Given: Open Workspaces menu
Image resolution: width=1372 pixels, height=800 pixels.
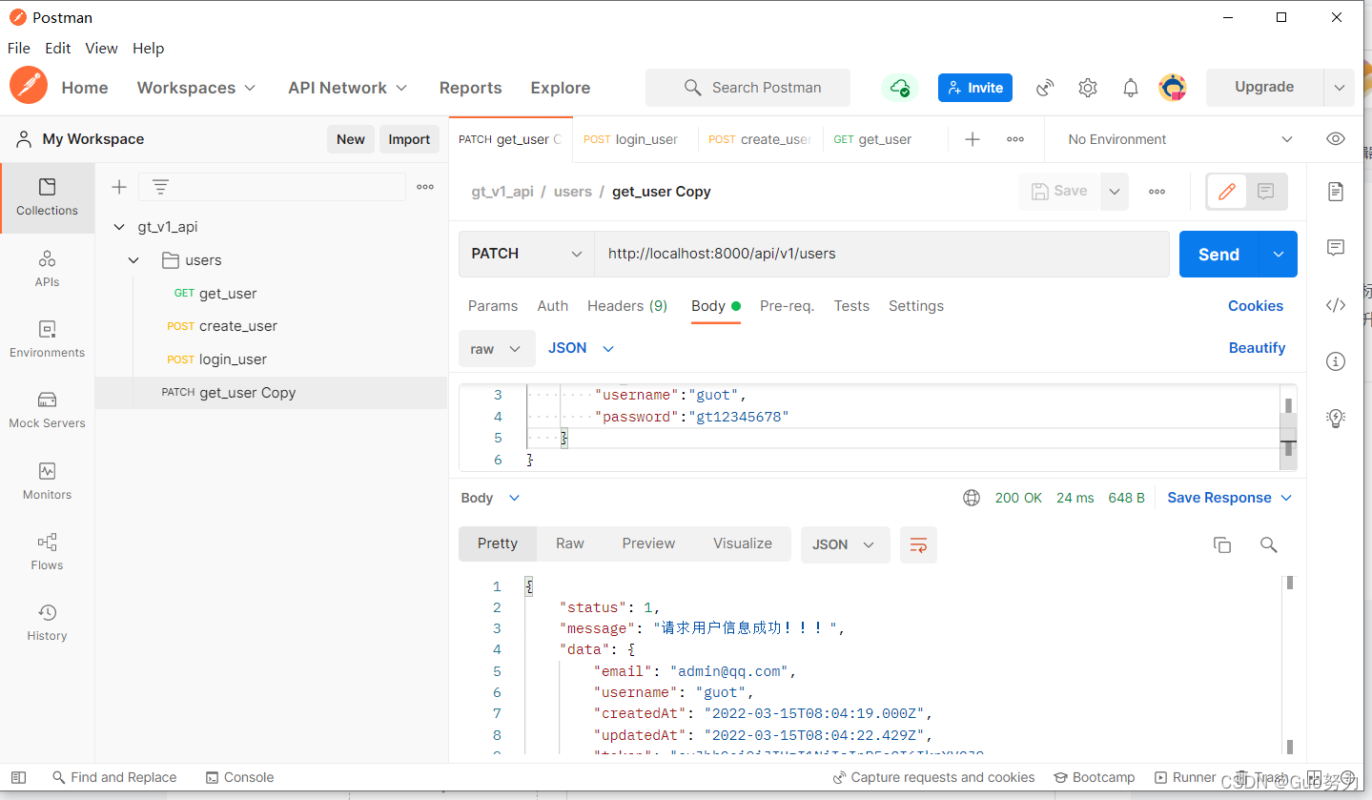Looking at the screenshot, I should click(196, 88).
